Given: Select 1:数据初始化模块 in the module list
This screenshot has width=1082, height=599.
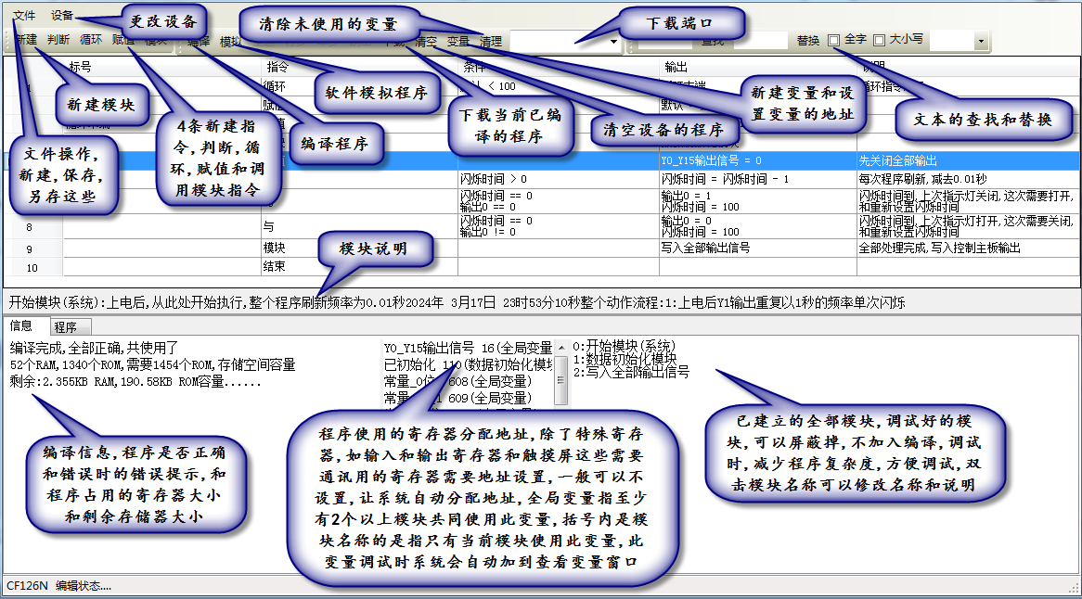Looking at the screenshot, I should coord(625,358).
